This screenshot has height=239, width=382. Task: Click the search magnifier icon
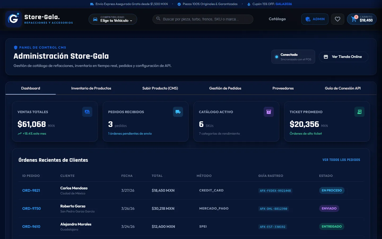pos(158,19)
